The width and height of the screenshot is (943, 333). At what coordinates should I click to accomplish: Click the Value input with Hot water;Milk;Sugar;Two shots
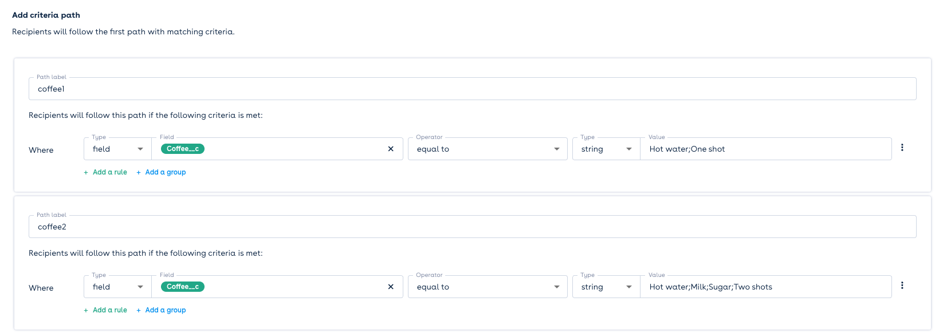[765, 287]
